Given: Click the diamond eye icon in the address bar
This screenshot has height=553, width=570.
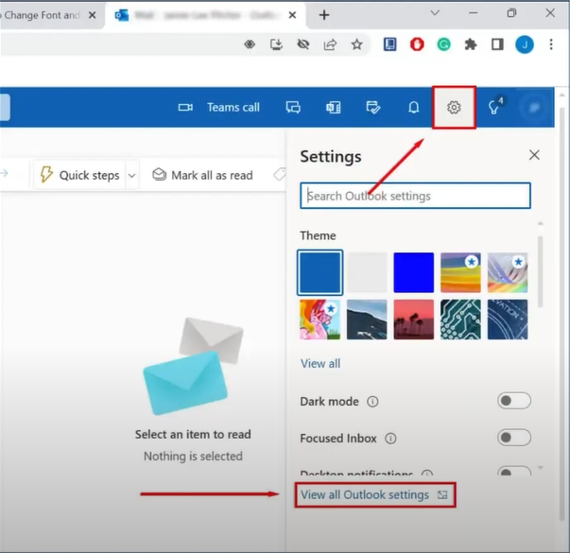Looking at the screenshot, I should pos(250,44).
